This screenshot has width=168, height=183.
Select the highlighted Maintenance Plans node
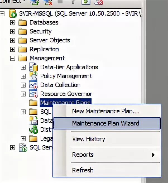(x=65, y=101)
